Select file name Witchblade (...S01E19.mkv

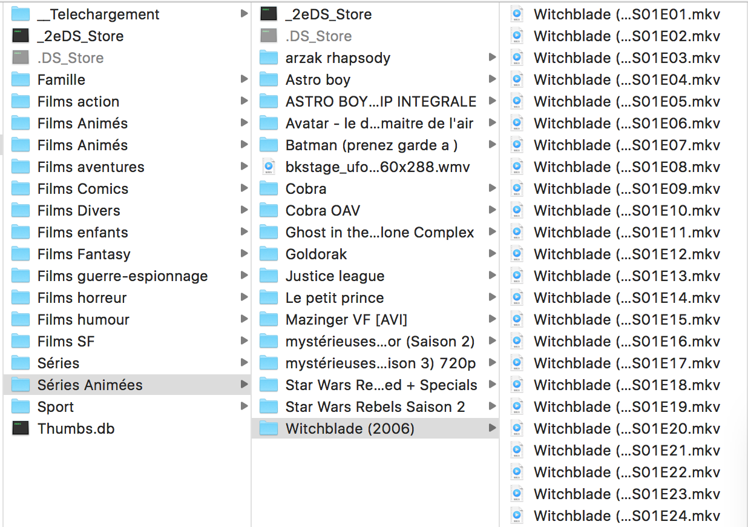click(x=627, y=407)
